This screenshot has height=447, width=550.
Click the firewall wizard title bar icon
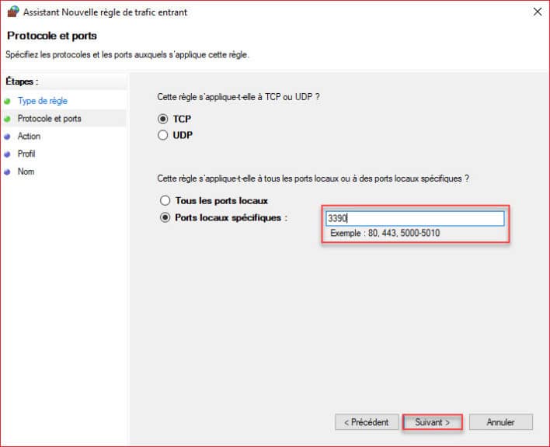coord(13,12)
